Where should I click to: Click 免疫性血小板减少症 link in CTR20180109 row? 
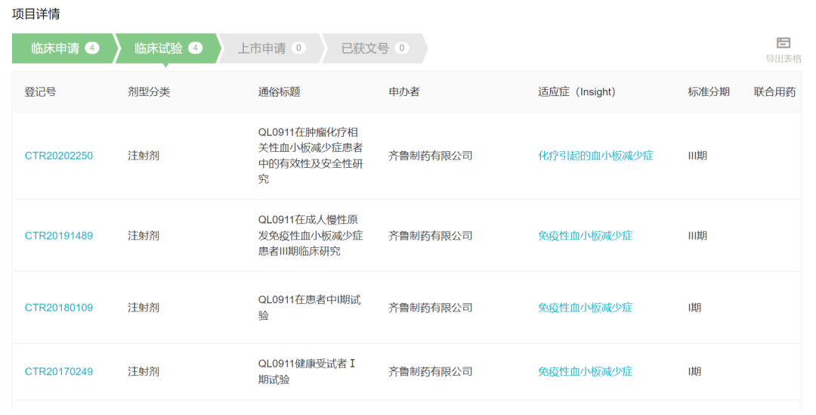pos(585,308)
